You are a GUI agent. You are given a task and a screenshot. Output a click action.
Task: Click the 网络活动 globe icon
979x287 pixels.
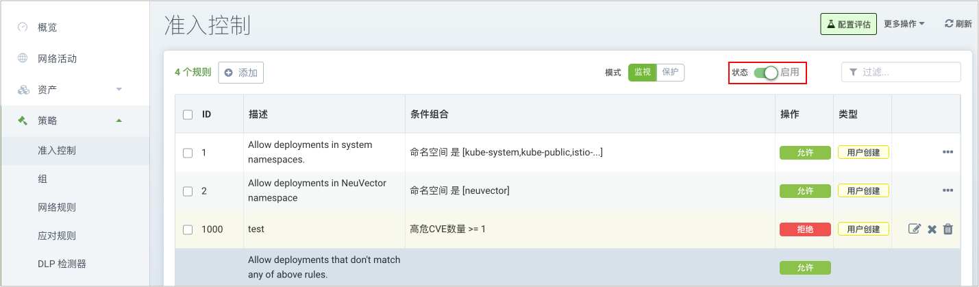[23, 58]
